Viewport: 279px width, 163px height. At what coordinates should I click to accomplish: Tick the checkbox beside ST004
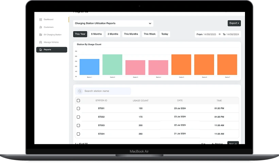pos(78,134)
